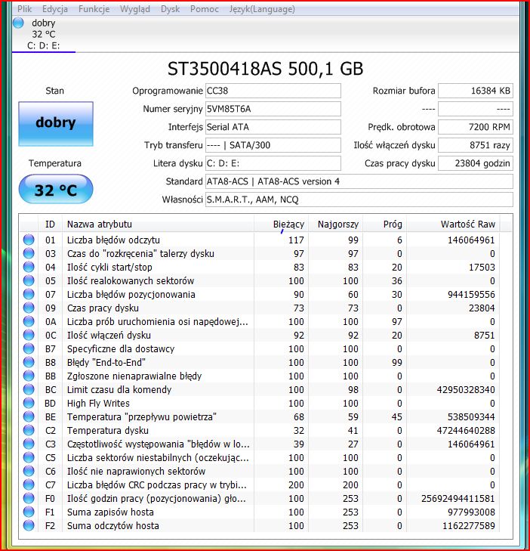Click status orb for attribute C3
Screen dimensions: 530x551
click(x=29, y=444)
